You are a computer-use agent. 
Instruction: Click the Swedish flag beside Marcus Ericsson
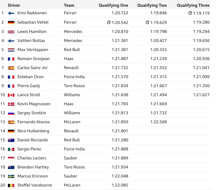pyautogui.click(x=11, y=176)
